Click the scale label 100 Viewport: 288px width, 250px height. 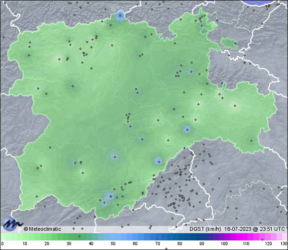pos(224,244)
